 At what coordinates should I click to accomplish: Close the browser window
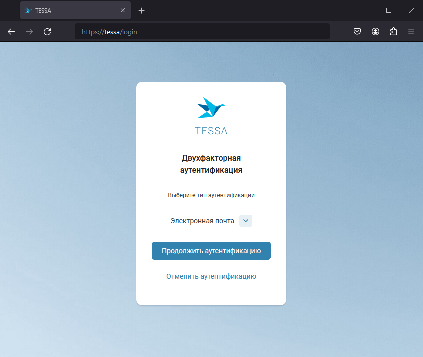click(x=411, y=10)
